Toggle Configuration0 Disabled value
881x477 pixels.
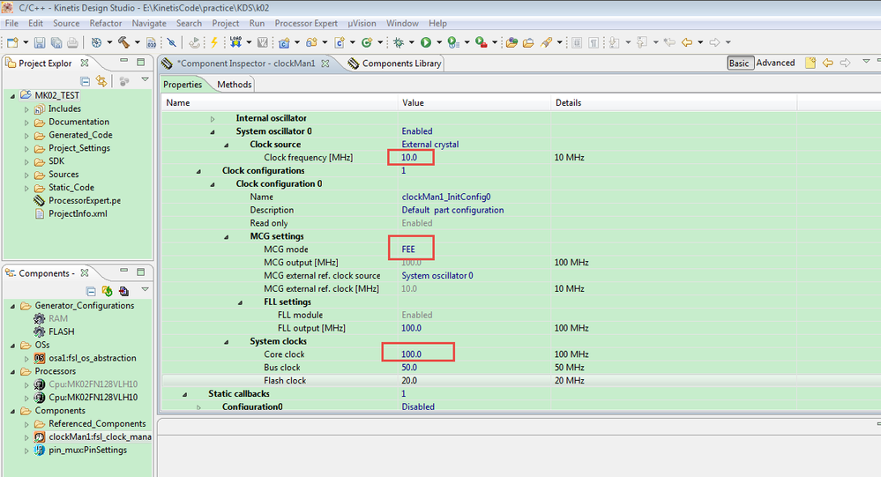[418, 406]
